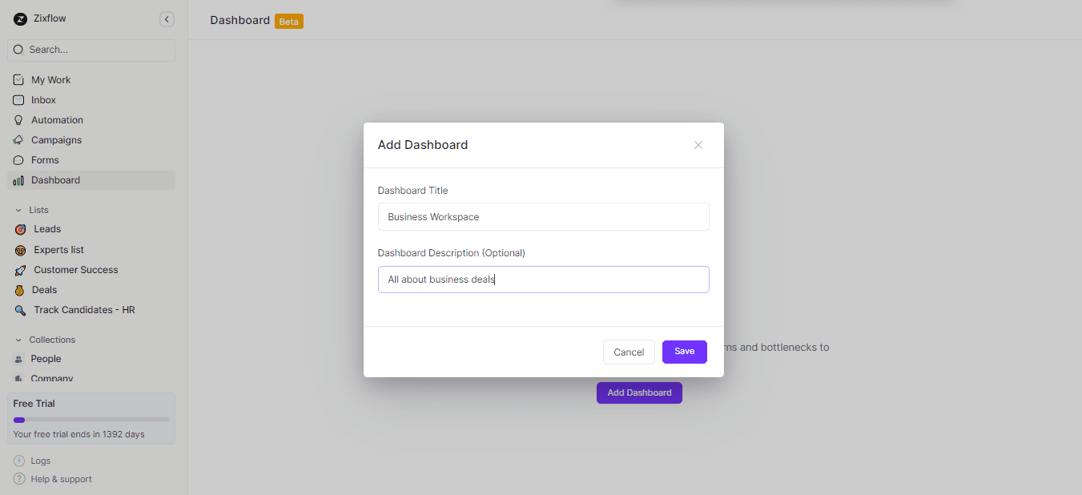1082x495 pixels.
Task: Click the Free Trial progress bar
Action: coord(91,418)
